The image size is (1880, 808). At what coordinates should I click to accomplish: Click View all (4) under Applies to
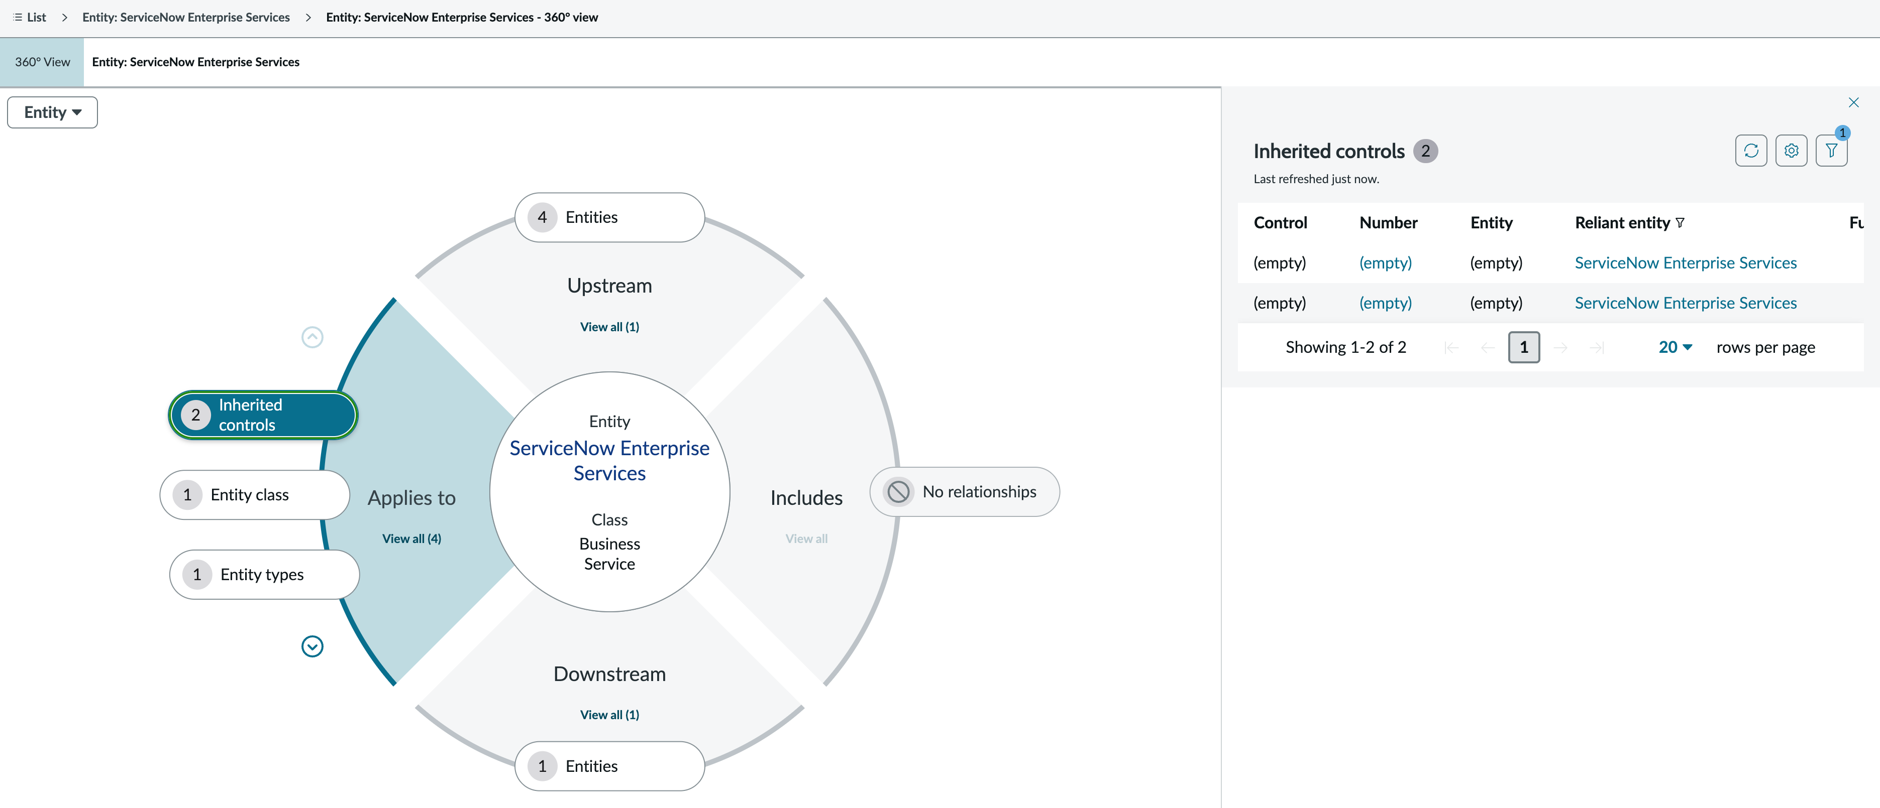411,539
